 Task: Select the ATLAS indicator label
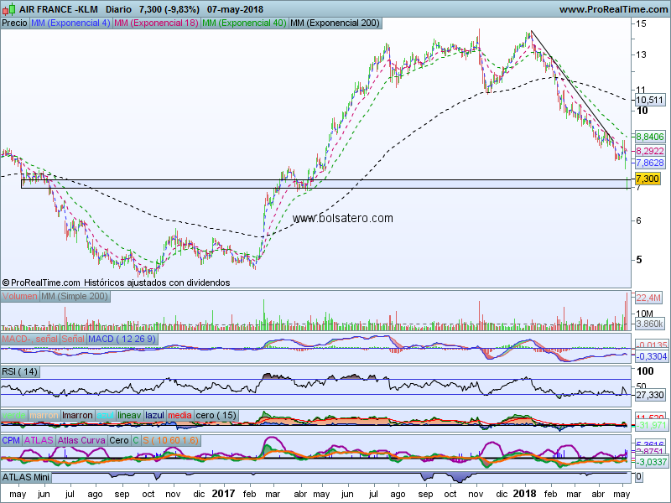point(39,441)
